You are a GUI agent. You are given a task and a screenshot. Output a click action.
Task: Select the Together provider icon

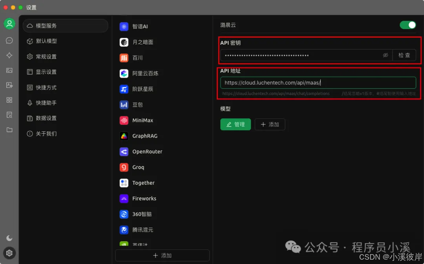click(124, 183)
